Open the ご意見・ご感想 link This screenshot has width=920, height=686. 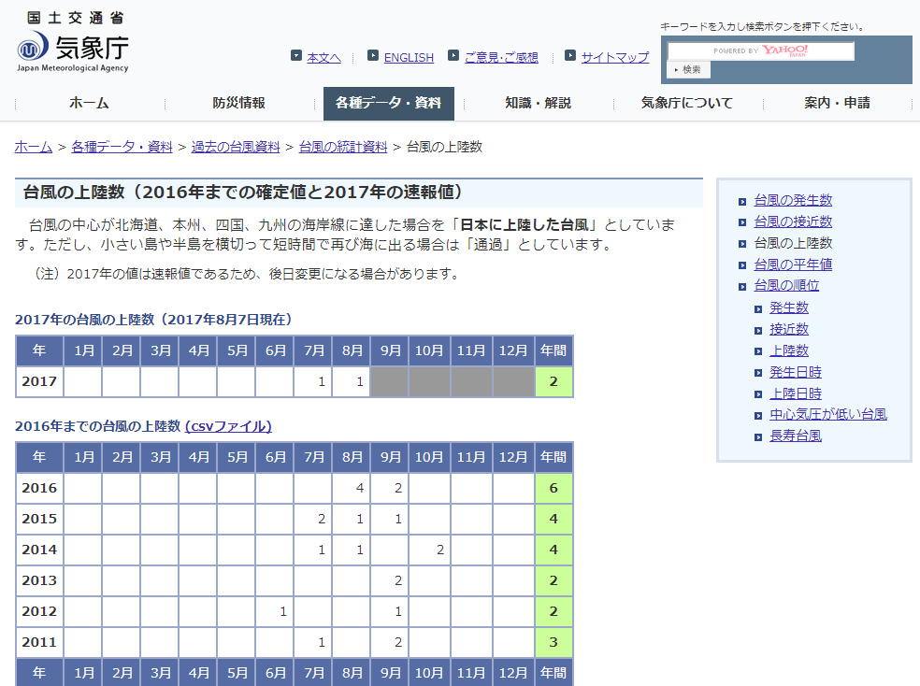(x=501, y=57)
